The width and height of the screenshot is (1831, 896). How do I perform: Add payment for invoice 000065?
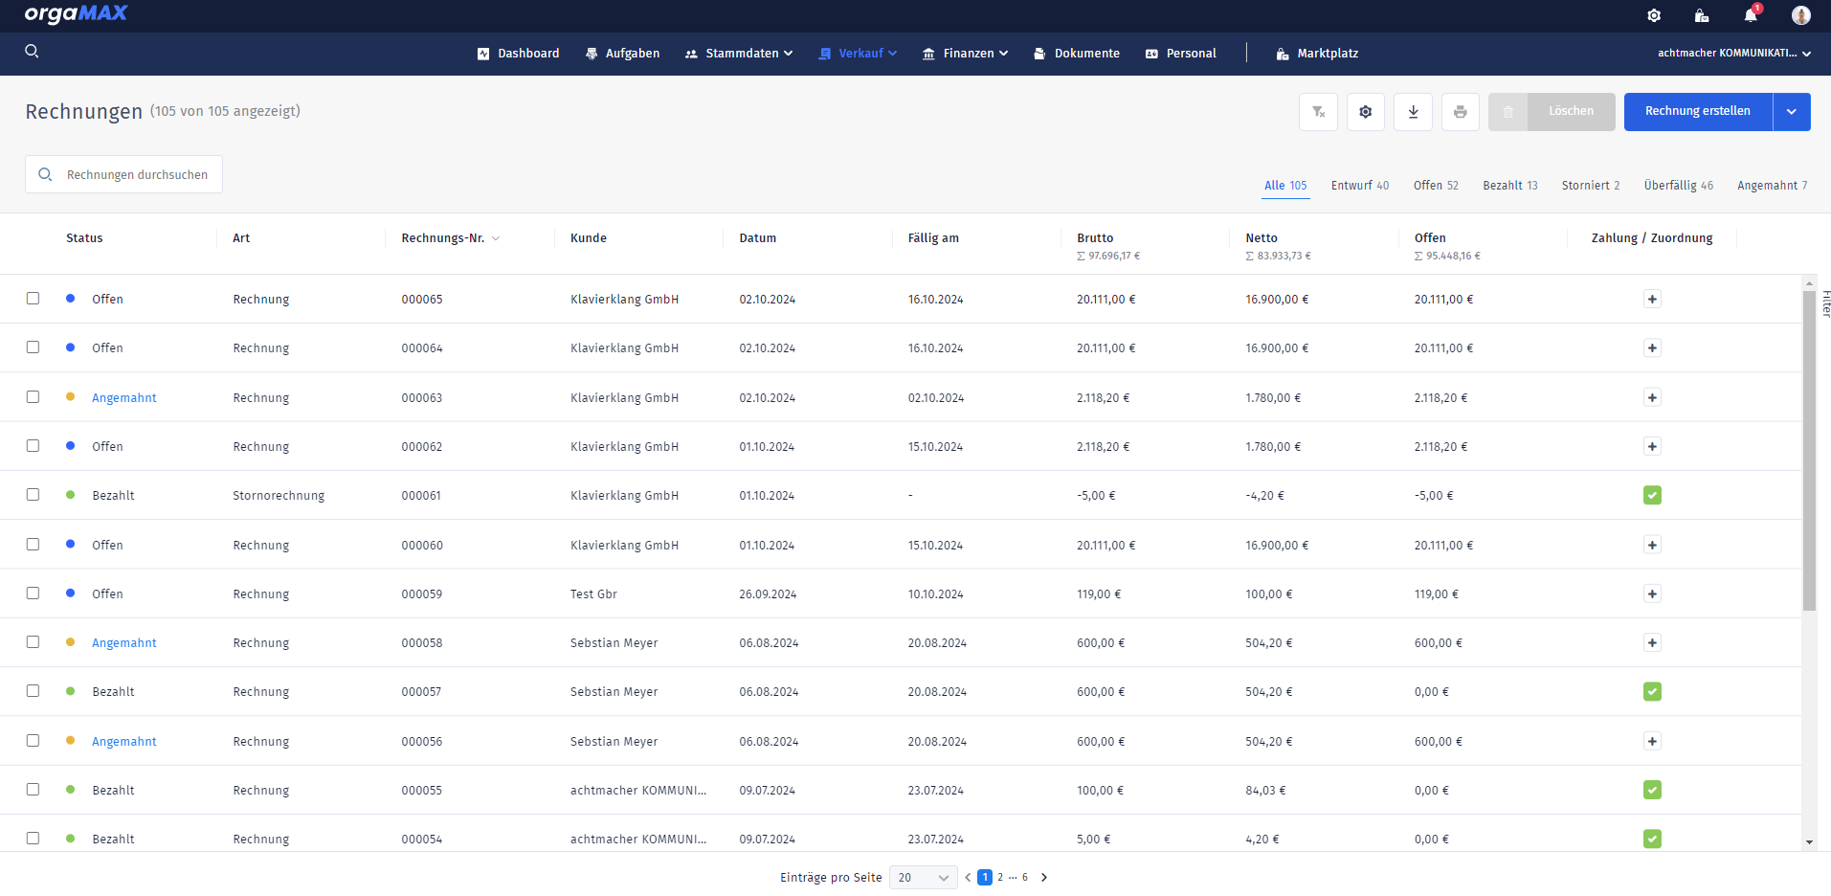[1651, 300]
